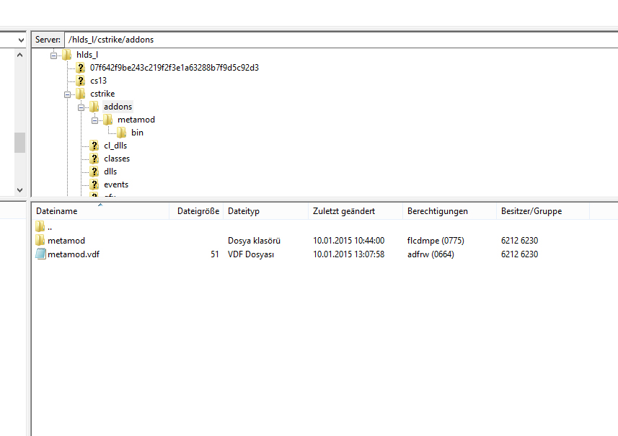
Task: Select the events folder in tree
Action: (115, 184)
